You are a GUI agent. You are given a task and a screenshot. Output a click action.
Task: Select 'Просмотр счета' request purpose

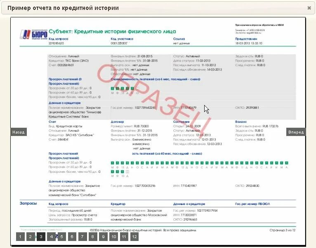click(84, 215)
